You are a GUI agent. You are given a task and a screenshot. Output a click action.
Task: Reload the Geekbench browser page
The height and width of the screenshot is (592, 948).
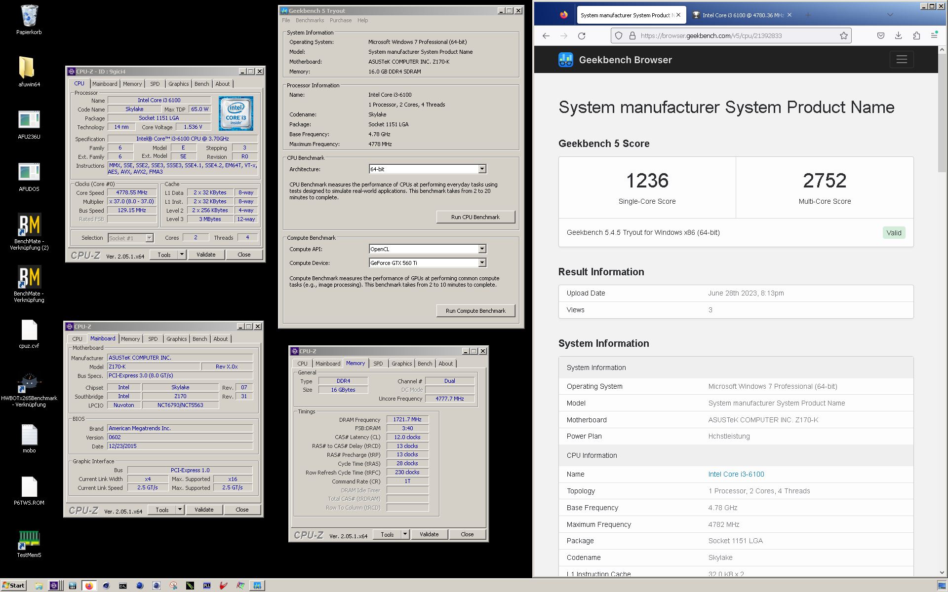pyautogui.click(x=582, y=36)
